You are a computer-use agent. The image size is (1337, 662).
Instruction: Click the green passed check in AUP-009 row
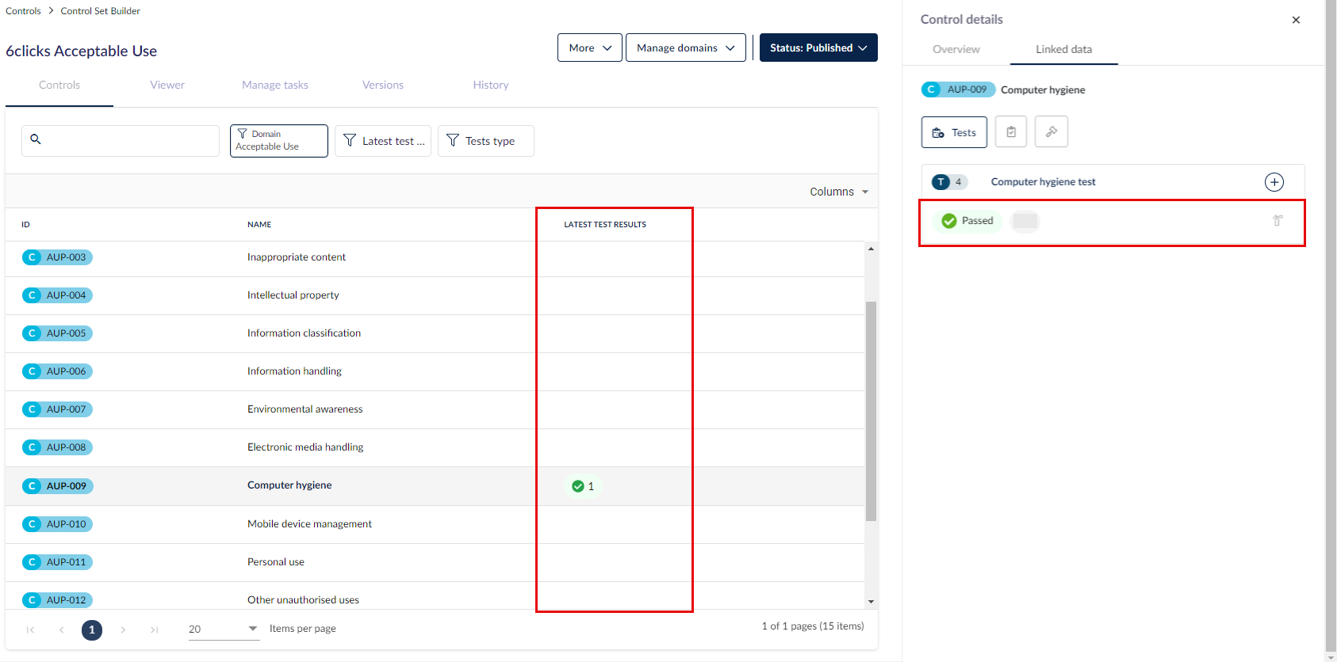579,486
